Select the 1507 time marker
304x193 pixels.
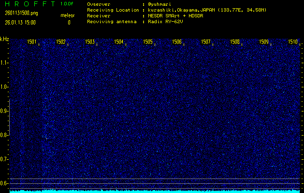[x=206, y=42]
